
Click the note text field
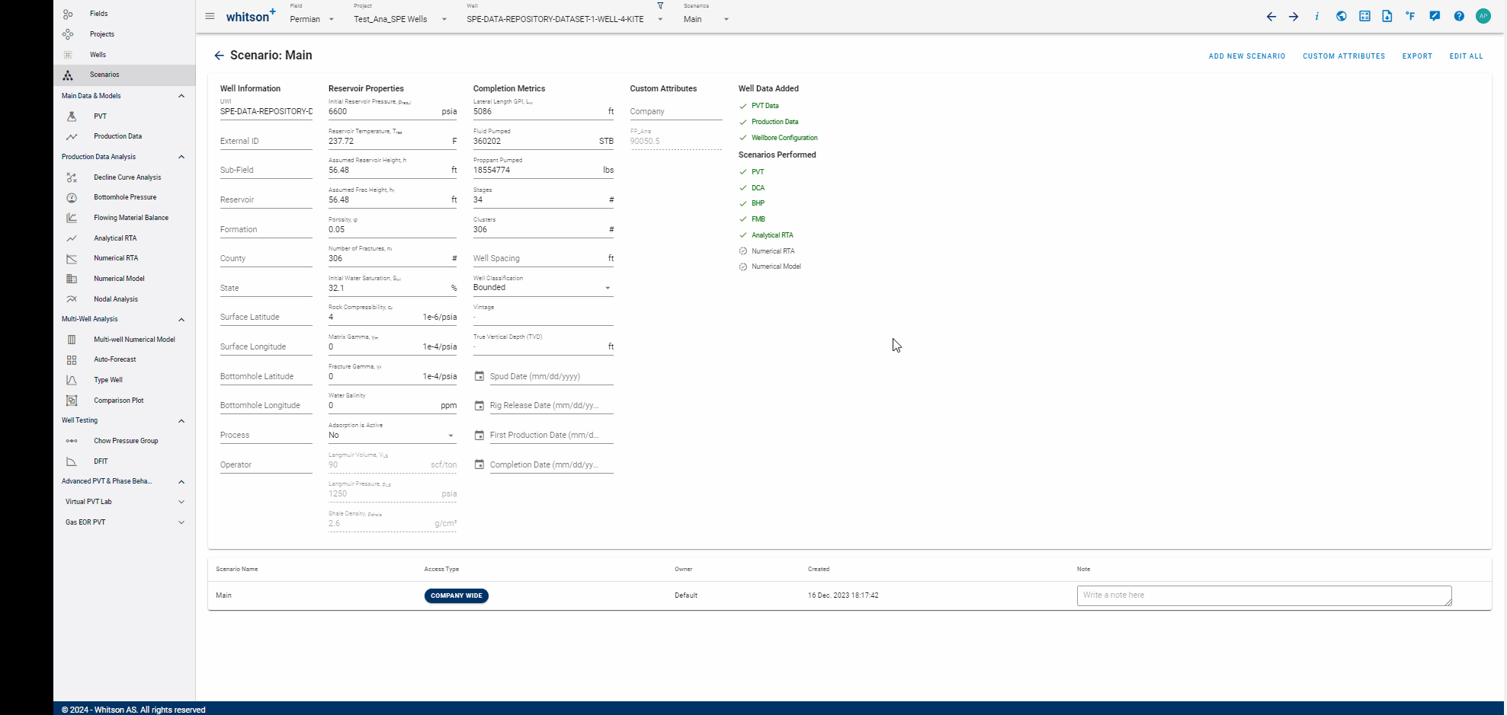[1265, 595]
